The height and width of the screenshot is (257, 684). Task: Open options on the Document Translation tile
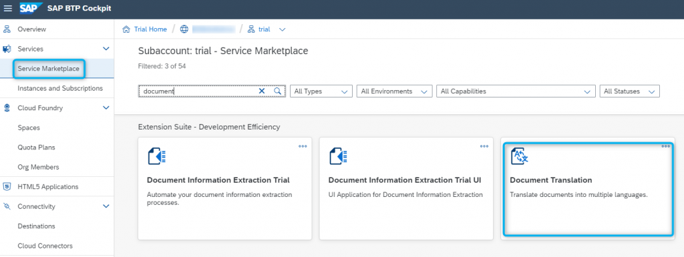(x=666, y=146)
